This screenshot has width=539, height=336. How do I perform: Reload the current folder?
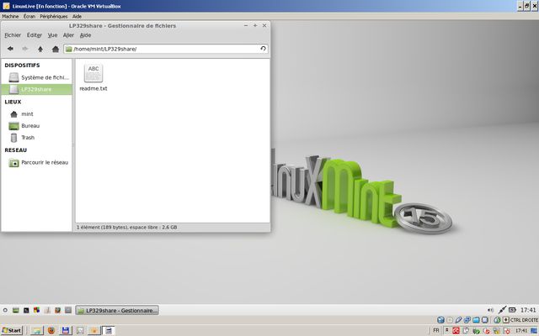(x=263, y=49)
